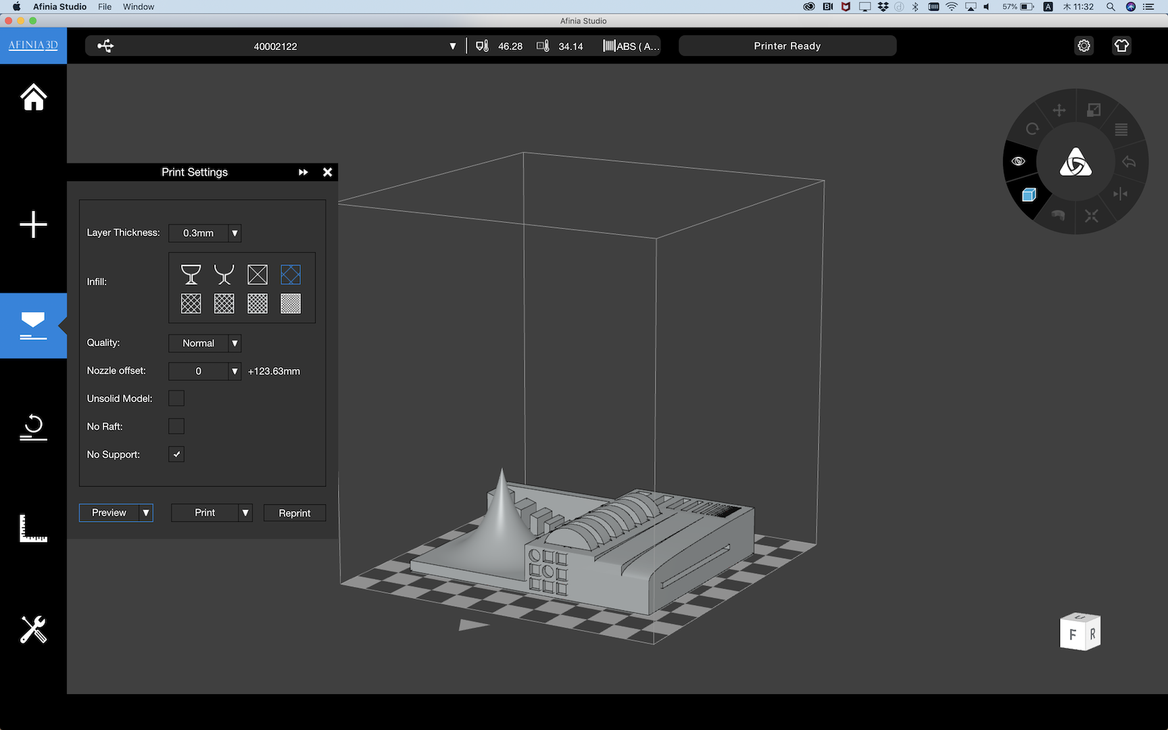
Task: Click the blue cube icon on the wheel
Action: 1029,195
